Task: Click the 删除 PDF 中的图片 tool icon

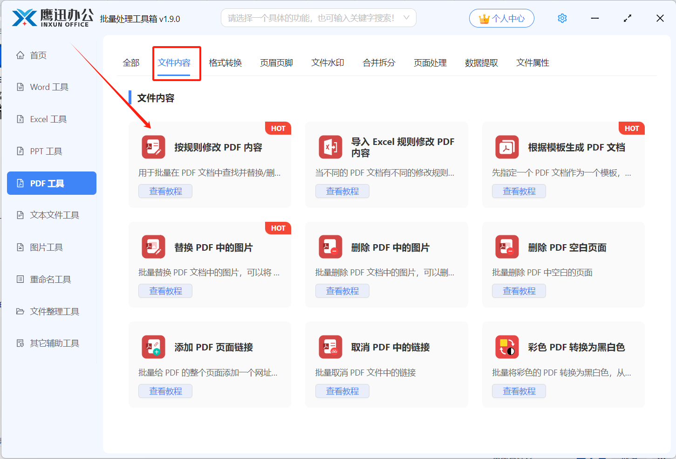Action: click(330, 247)
